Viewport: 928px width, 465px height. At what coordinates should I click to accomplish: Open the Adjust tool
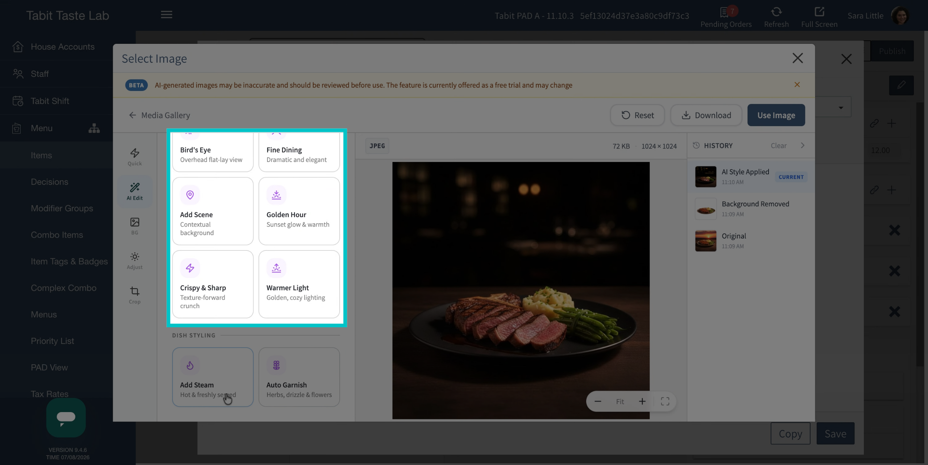point(134,261)
